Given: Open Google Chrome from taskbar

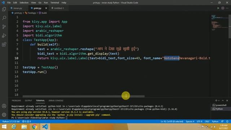Looking at the screenshot, I should (x=35, y=127).
